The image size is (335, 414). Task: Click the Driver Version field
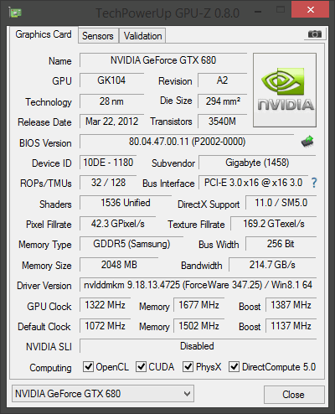[x=198, y=285]
